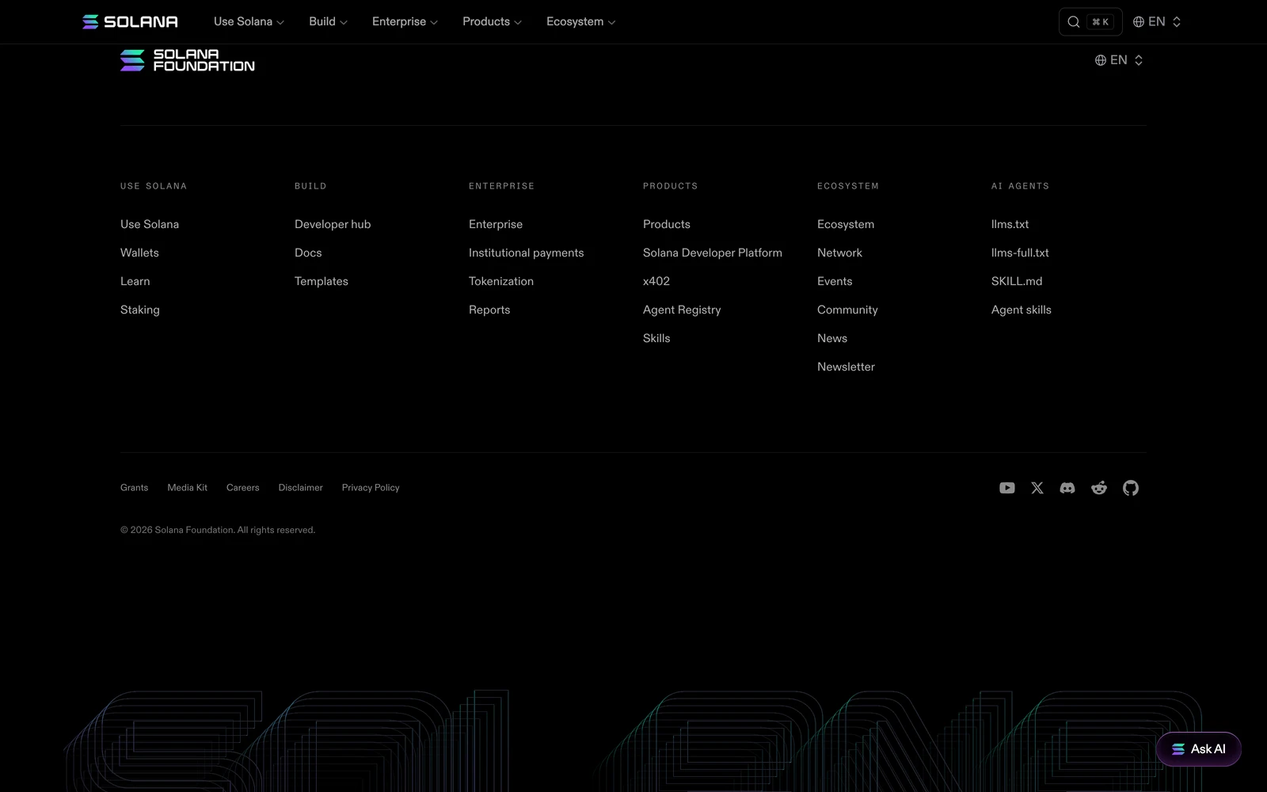Open Solana Developer Platform link
This screenshot has width=1267, height=792.
click(x=713, y=253)
